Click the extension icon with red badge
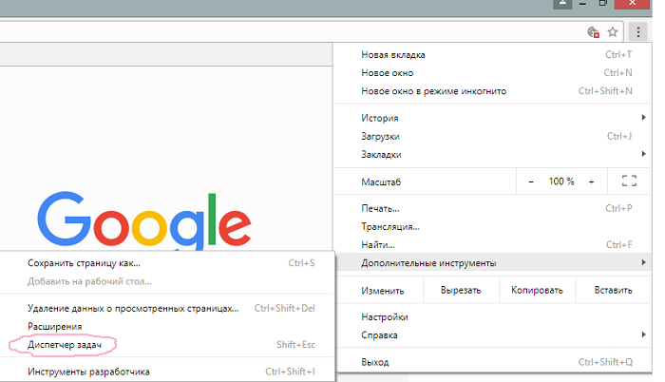665x382 pixels. pyautogui.click(x=594, y=31)
